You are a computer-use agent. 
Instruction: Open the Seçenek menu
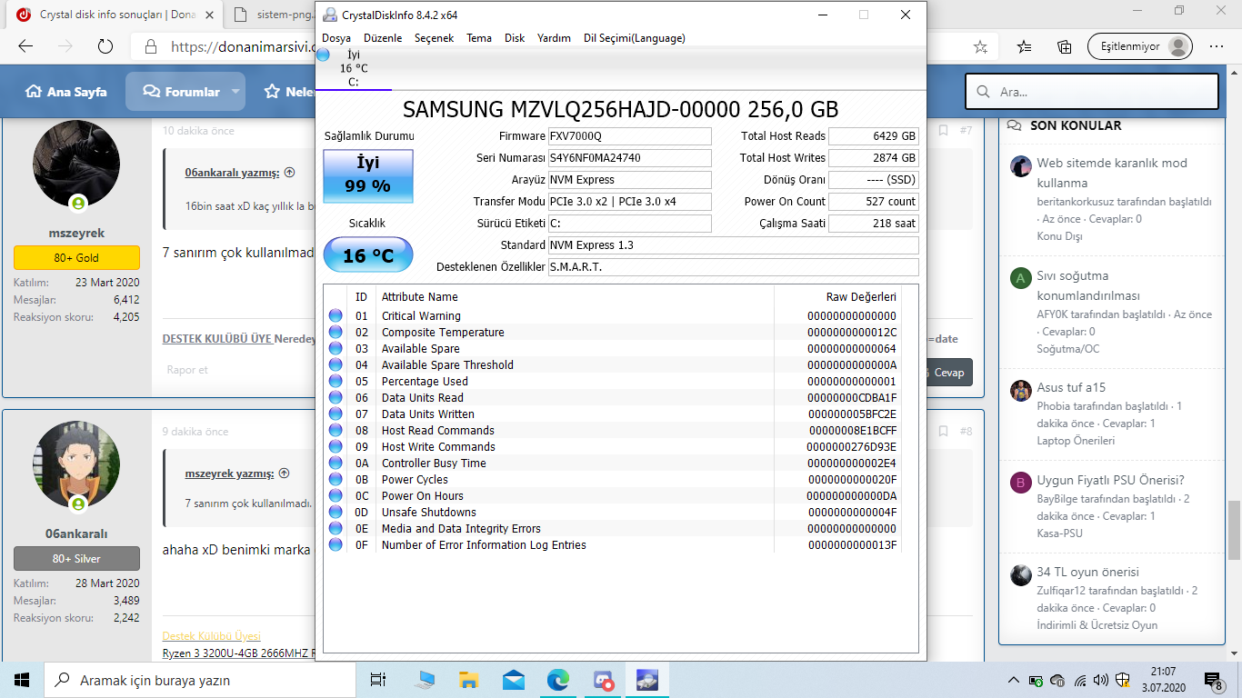coord(434,38)
